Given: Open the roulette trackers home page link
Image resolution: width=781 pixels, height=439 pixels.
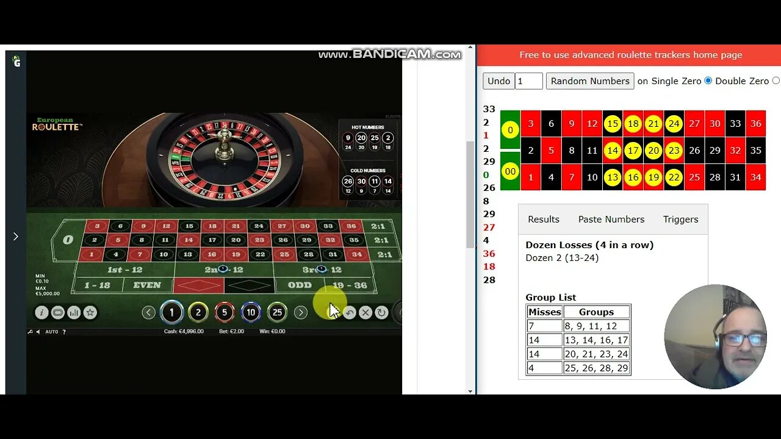Looking at the screenshot, I should (631, 55).
